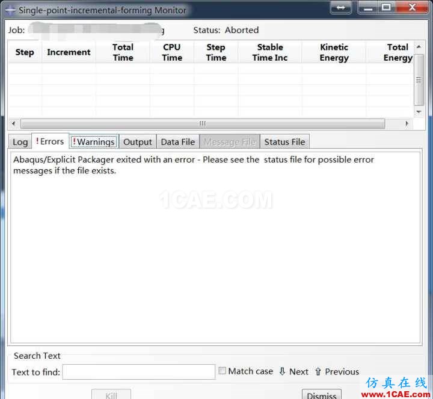Click the Abaqus/Explicit Packager error message
The height and width of the screenshot is (399, 433).
tap(193, 165)
